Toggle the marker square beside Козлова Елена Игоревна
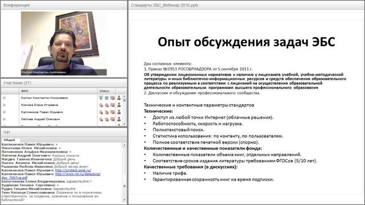365x205 pixels. click(4, 105)
